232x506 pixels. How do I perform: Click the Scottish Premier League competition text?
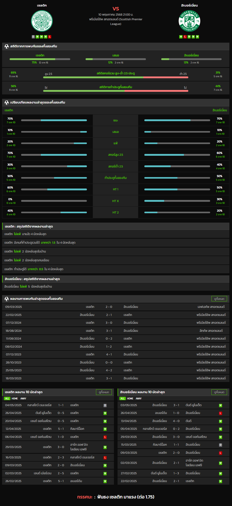(x=116, y=22)
